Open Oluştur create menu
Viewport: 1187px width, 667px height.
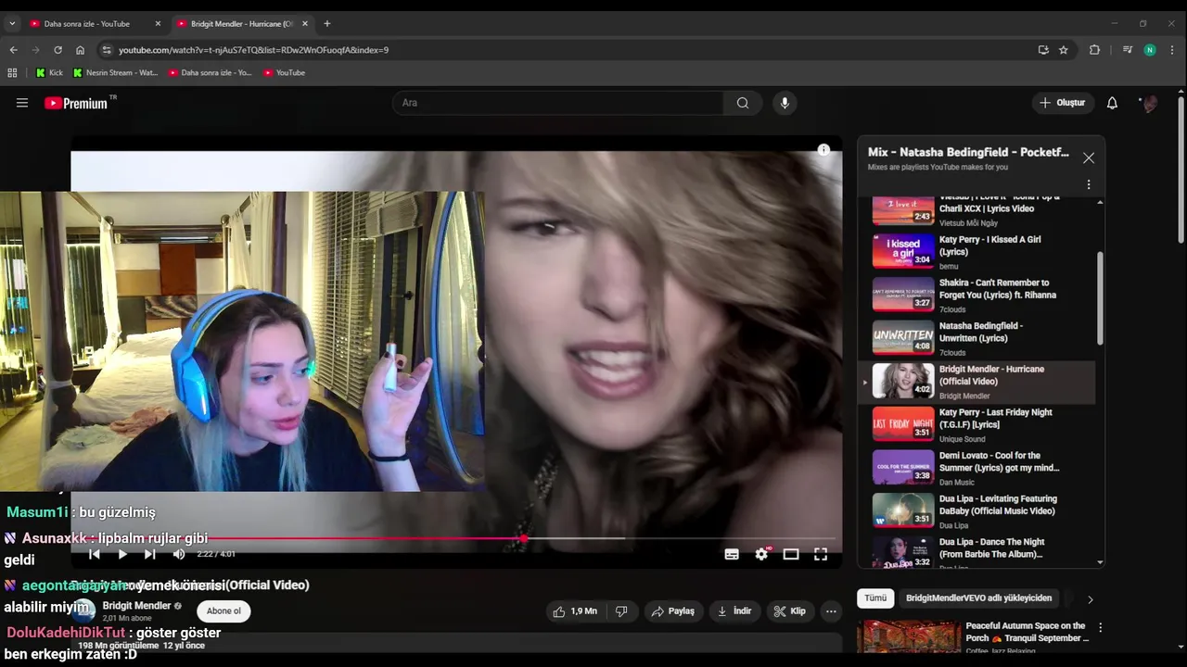click(x=1062, y=103)
